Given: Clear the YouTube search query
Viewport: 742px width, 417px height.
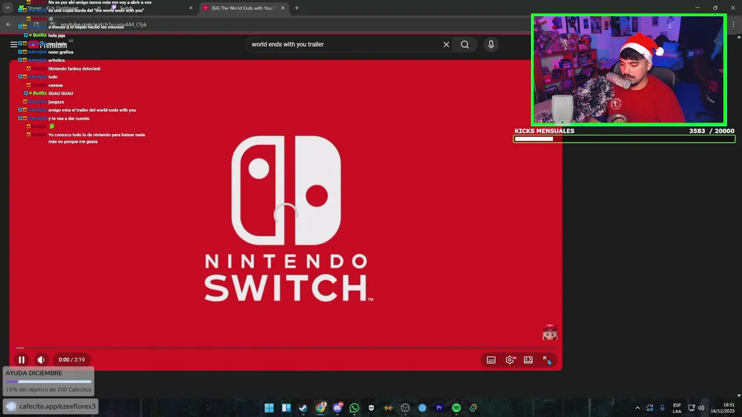Looking at the screenshot, I should pos(446,44).
